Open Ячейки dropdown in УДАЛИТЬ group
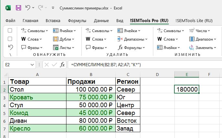The image size is (222, 138). point(129,31)
